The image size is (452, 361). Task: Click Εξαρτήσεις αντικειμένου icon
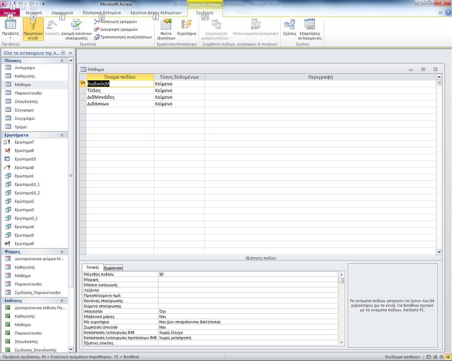tap(310, 29)
